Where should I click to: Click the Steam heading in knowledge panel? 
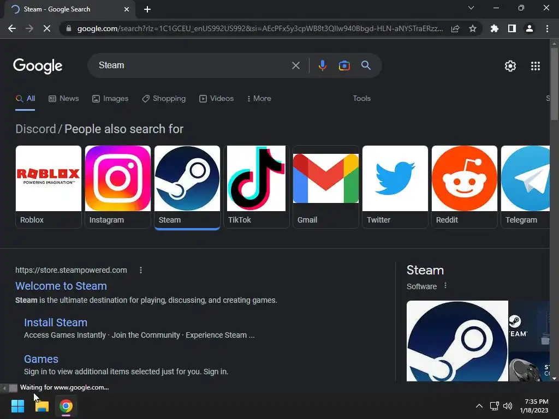pos(425,271)
